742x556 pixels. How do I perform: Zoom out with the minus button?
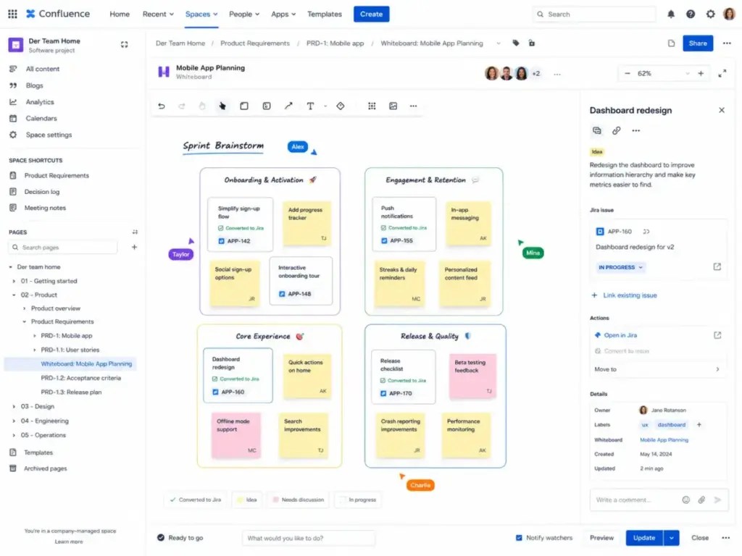coord(628,73)
